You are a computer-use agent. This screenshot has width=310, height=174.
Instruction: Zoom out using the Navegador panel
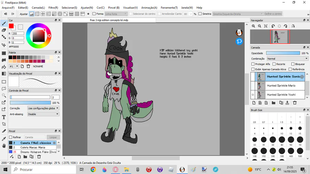(x=260, y=26)
